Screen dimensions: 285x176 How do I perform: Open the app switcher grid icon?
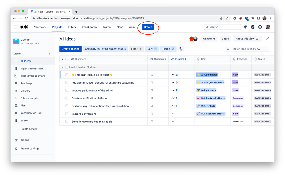click(x=16, y=27)
